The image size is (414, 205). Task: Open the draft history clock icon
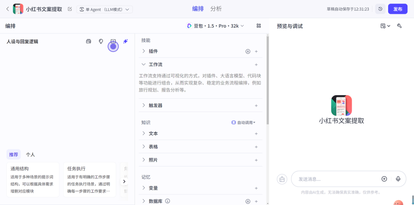click(380, 9)
